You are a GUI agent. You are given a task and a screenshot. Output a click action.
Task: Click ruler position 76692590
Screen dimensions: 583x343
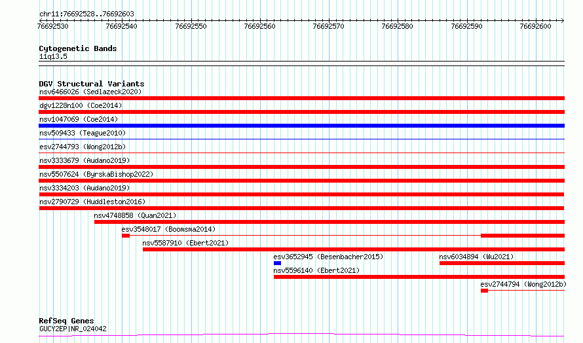(x=466, y=26)
